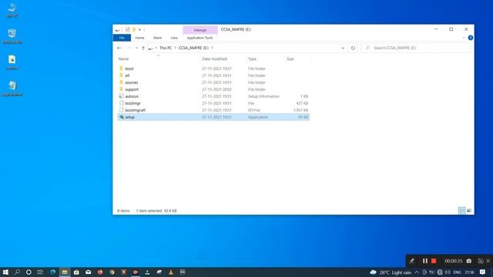493x277 pixels.
Task: Open VLC media player from taskbar
Action: tap(171, 272)
